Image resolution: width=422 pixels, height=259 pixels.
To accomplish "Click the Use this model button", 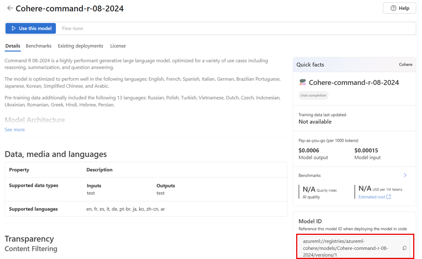I will 31,28.
